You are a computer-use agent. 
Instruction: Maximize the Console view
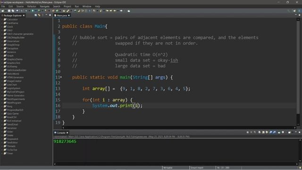tap(300, 132)
